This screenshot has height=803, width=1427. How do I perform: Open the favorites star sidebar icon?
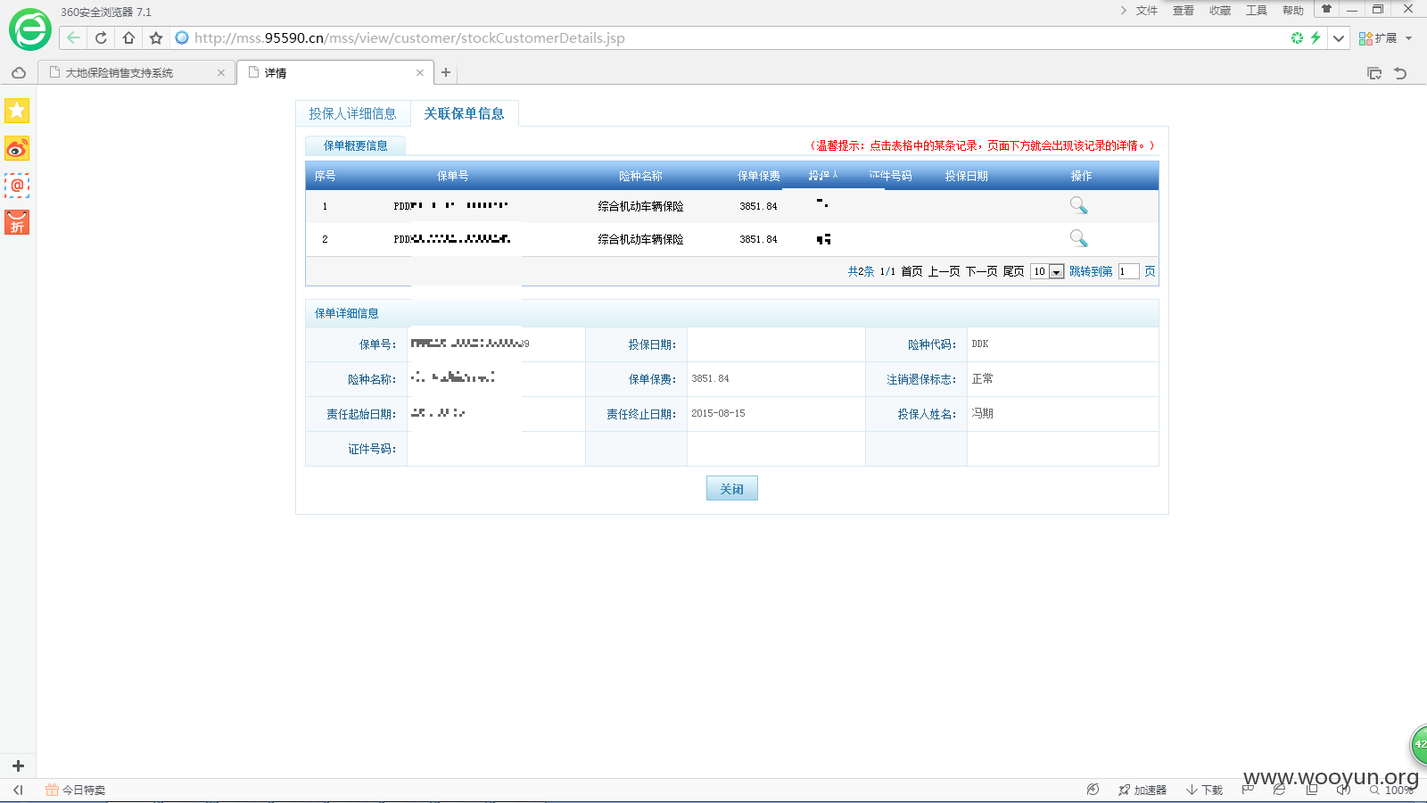(17, 111)
